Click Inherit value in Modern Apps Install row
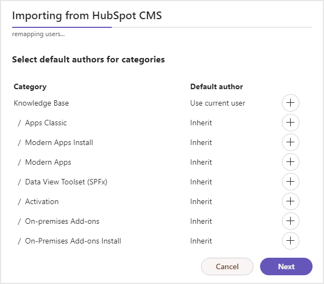Screen dimensions: 324x284 coord(201,142)
